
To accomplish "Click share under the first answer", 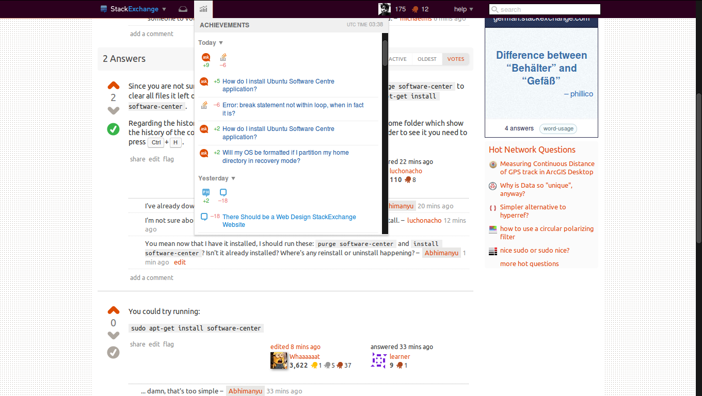I will point(138,159).
